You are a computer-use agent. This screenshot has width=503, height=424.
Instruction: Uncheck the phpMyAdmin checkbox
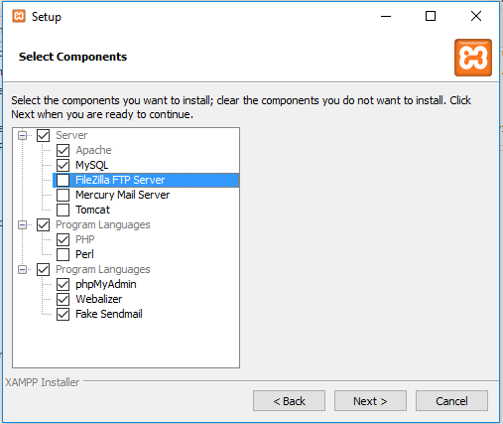click(x=63, y=284)
